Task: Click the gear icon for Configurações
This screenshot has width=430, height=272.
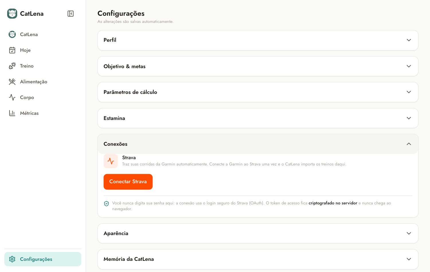Action: click(12, 259)
